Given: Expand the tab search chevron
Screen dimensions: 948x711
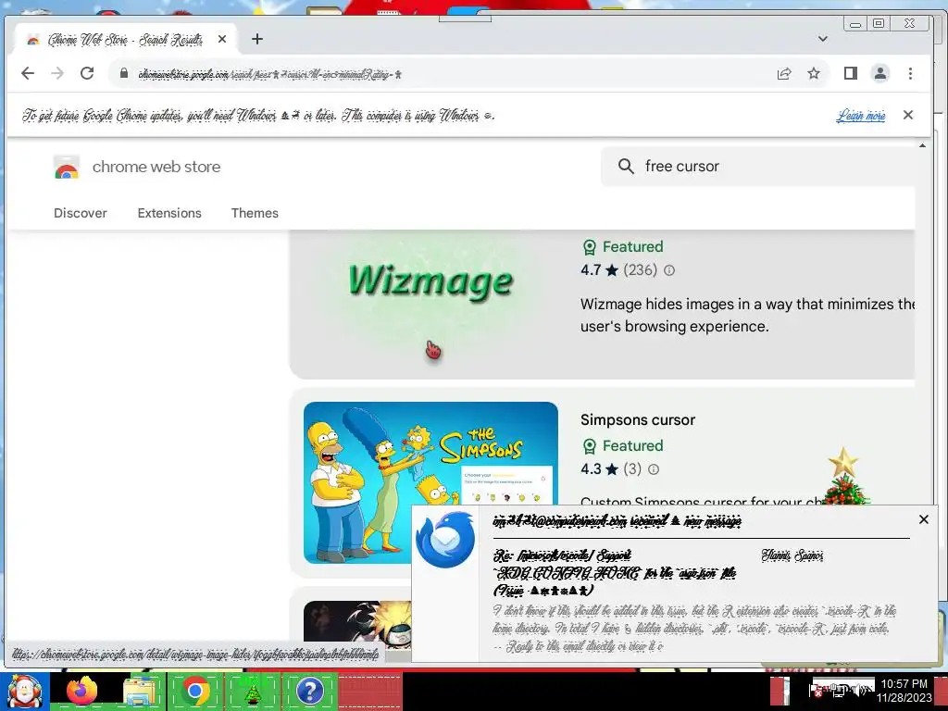Looking at the screenshot, I should click(822, 39).
